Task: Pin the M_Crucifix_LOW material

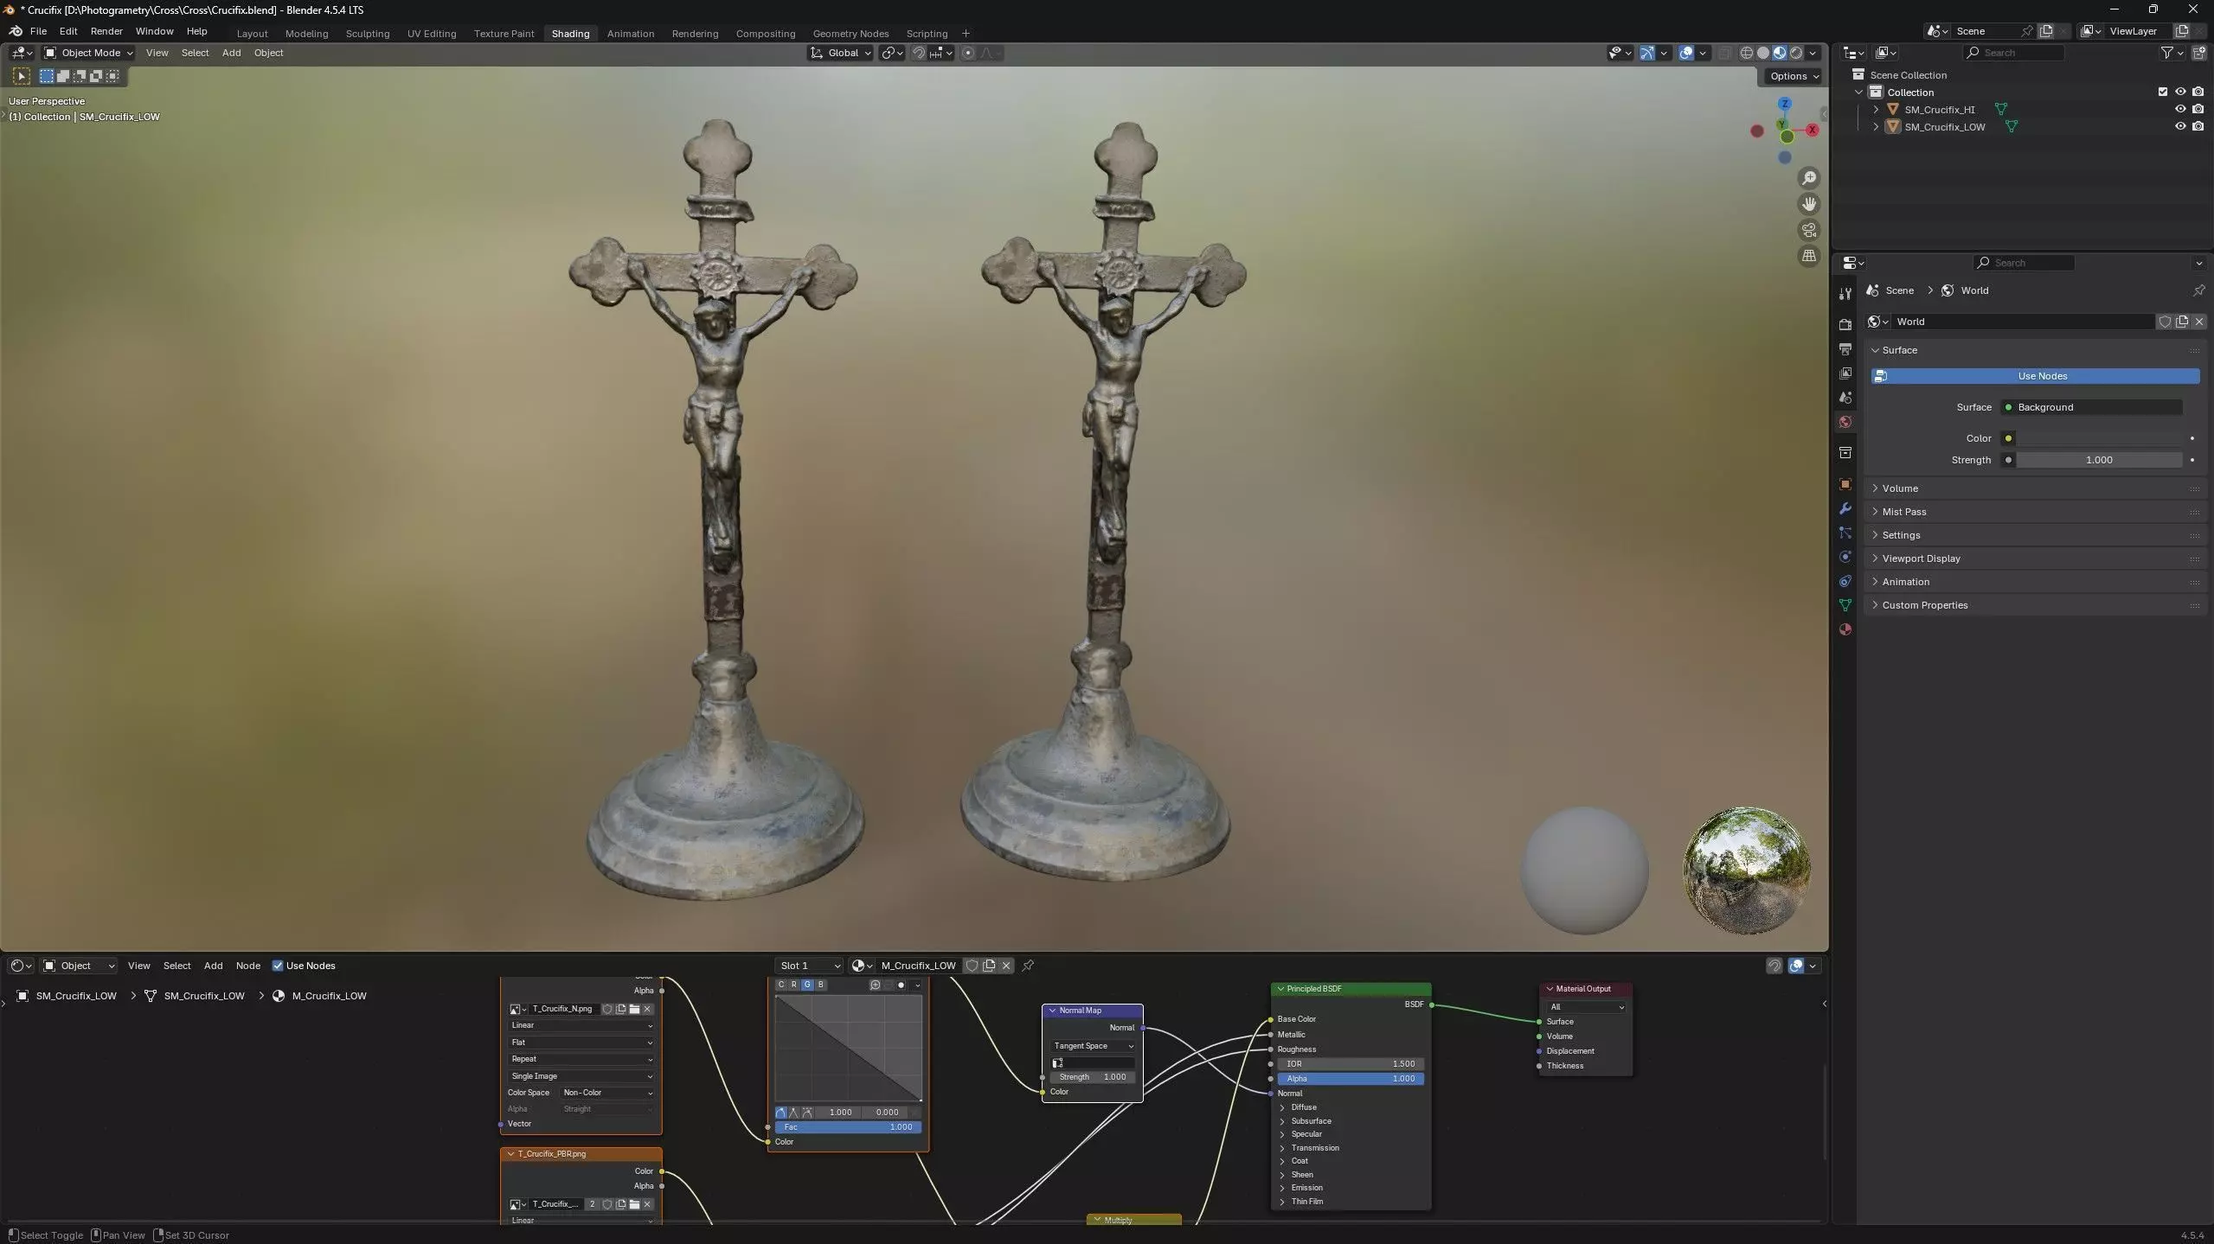Action: click(x=1028, y=966)
